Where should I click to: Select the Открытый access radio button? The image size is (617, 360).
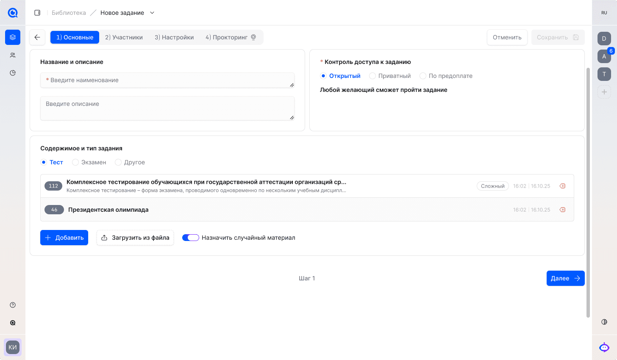[x=323, y=76]
